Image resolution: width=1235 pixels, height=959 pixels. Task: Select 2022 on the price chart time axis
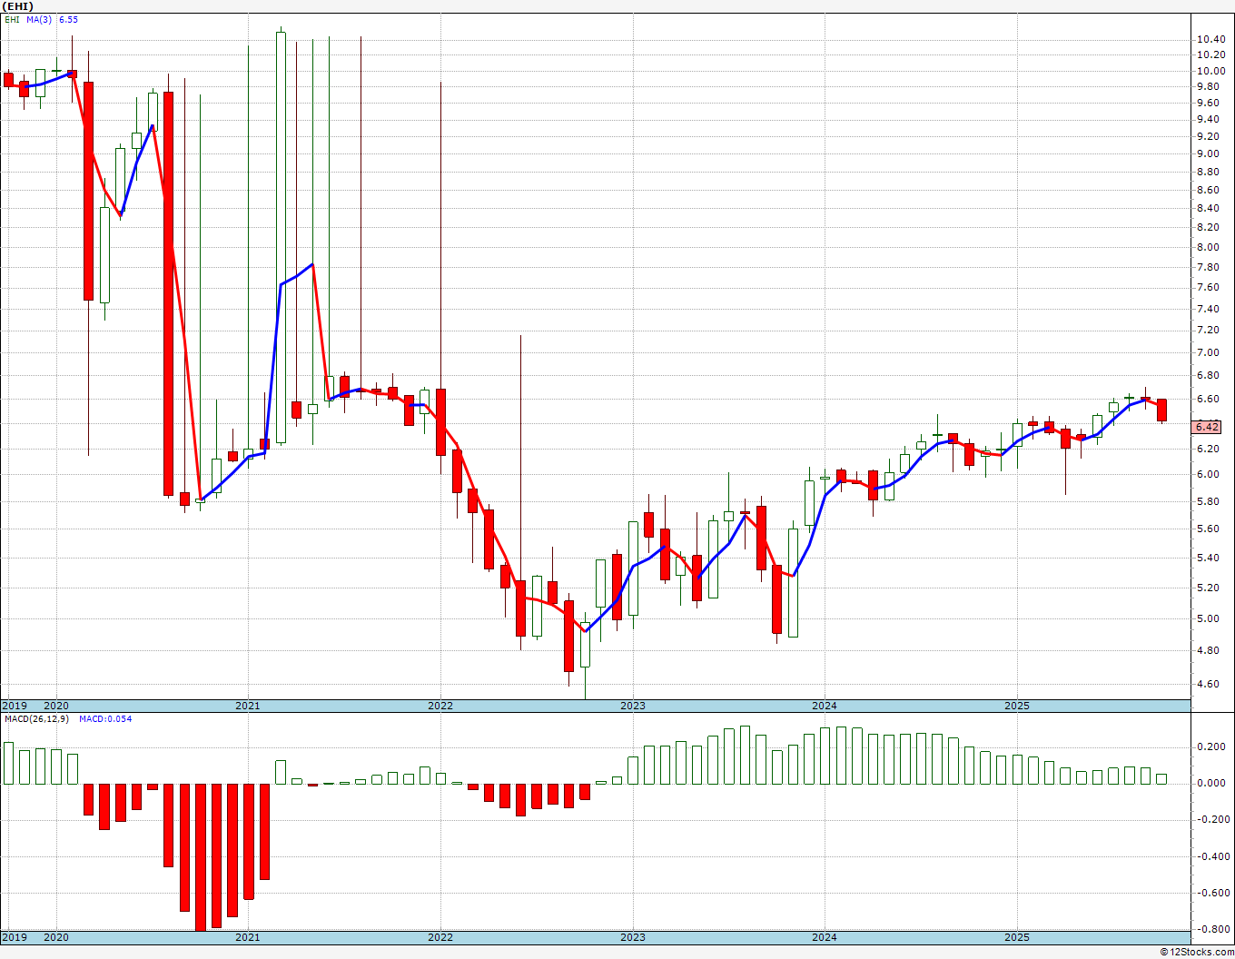pos(440,706)
